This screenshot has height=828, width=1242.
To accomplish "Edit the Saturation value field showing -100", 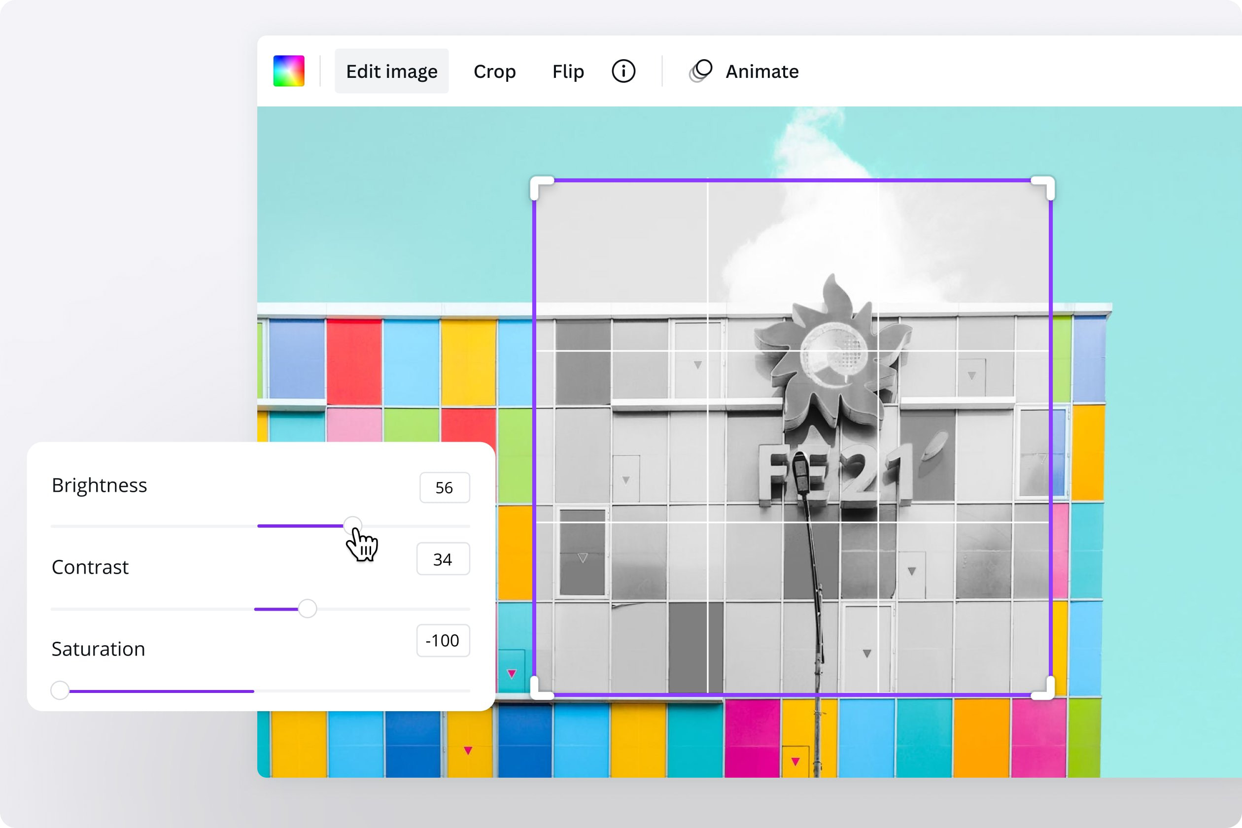I will click(443, 641).
